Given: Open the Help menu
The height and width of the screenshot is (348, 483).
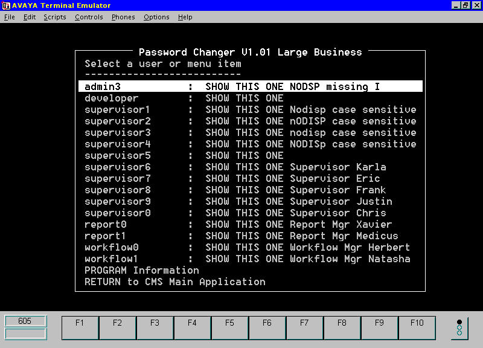Looking at the screenshot, I should [x=185, y=17].
